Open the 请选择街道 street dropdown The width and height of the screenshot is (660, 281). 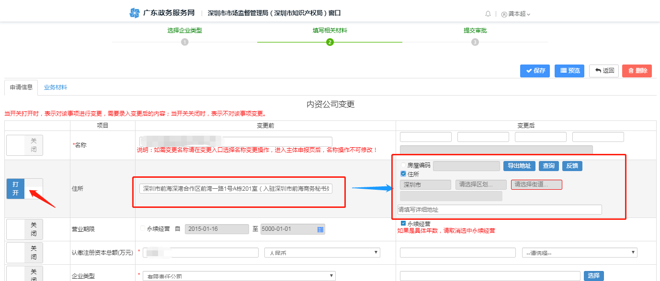tap(536, 184)
